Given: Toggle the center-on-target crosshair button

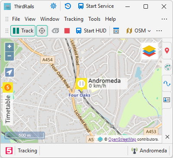Looking at the screenshot, I should click(42, 31).
